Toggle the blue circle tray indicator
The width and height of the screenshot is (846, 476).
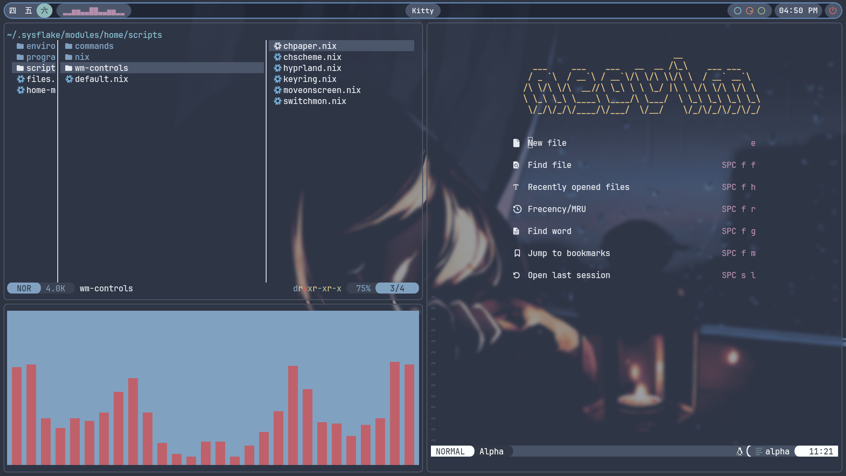[x=737, y=11]
